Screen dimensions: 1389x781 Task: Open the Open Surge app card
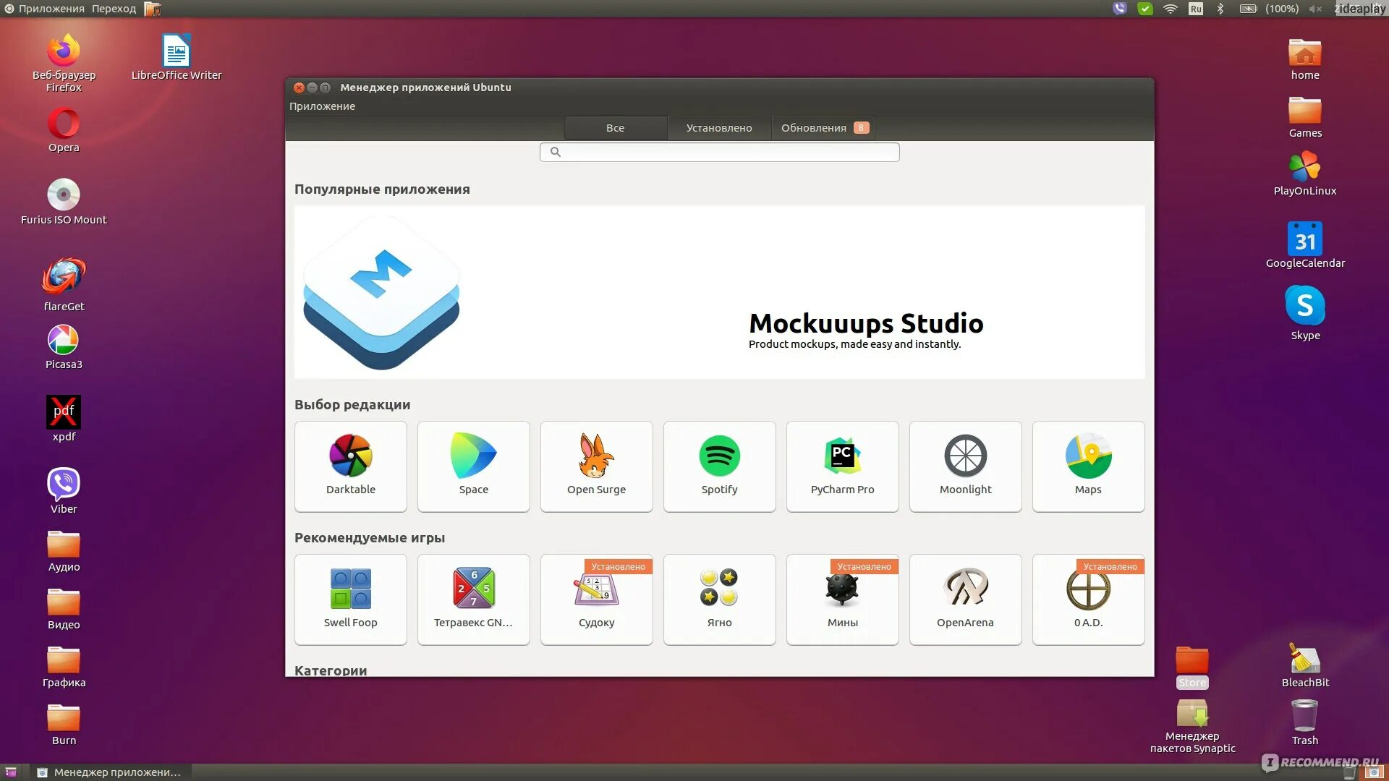[x=596, y=466]
